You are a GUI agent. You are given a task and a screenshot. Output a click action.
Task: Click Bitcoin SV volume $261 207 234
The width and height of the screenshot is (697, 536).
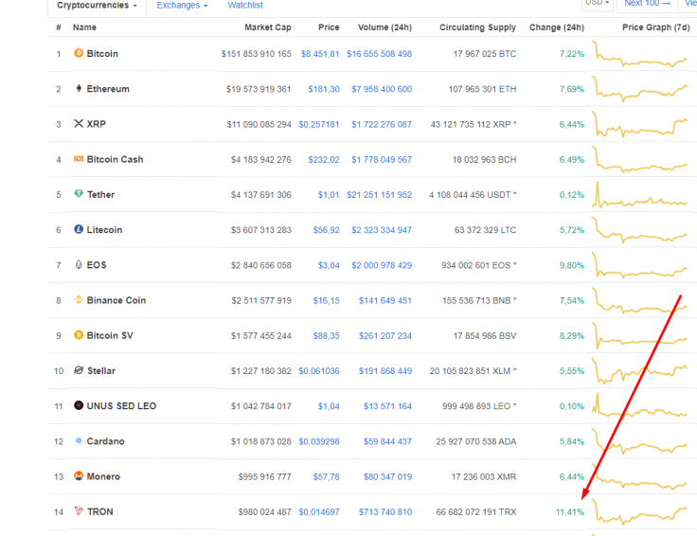(x=384, y=335)
